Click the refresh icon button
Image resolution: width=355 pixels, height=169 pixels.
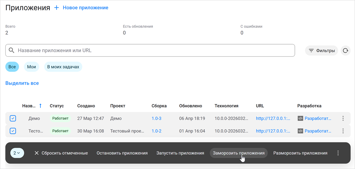345,51
